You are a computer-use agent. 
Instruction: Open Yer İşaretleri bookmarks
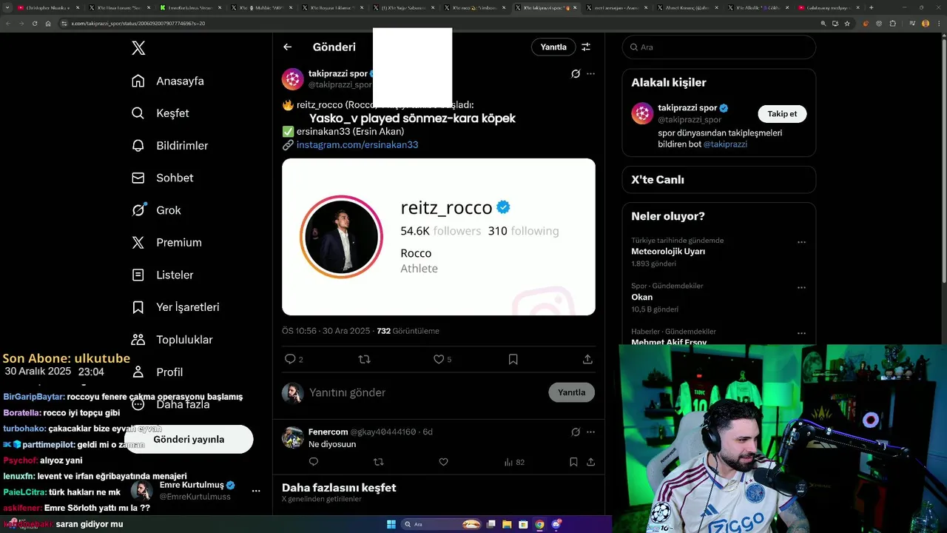click(x=175, y=307)
